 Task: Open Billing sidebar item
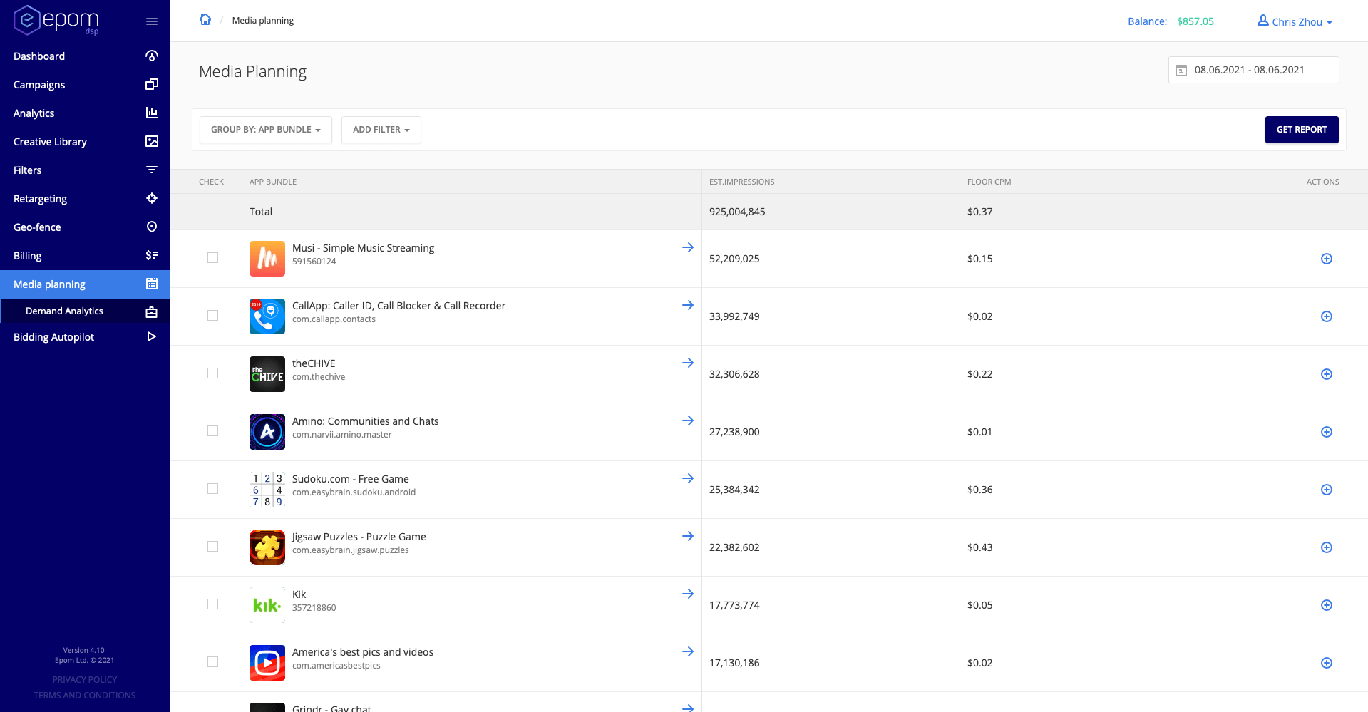point(85,256)
